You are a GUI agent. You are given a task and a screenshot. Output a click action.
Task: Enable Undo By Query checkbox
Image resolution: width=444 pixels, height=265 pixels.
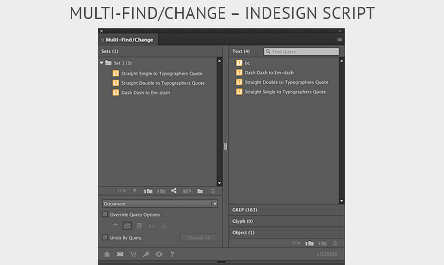pos(105,237)
